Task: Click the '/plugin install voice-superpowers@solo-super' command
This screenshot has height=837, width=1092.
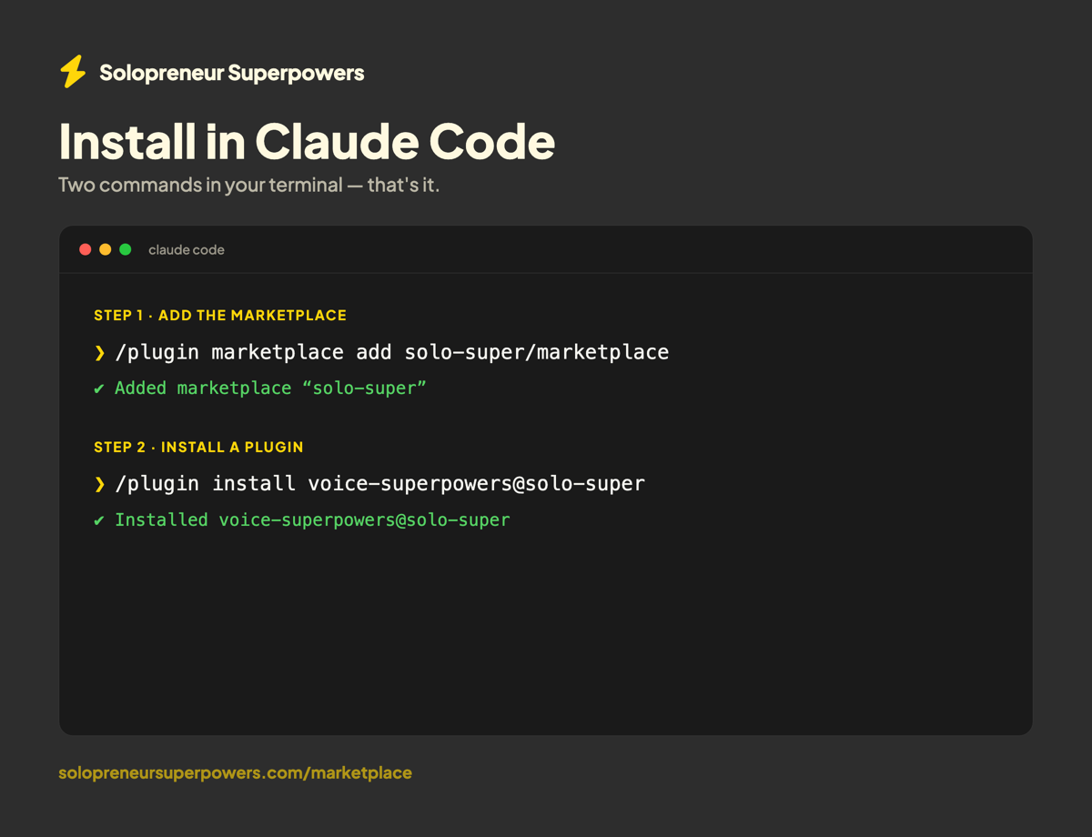Action: coord(380,483)
